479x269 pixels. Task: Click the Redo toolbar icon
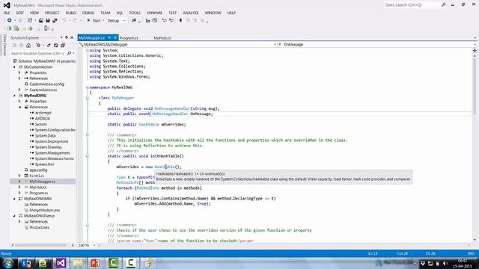click(75, 20)
